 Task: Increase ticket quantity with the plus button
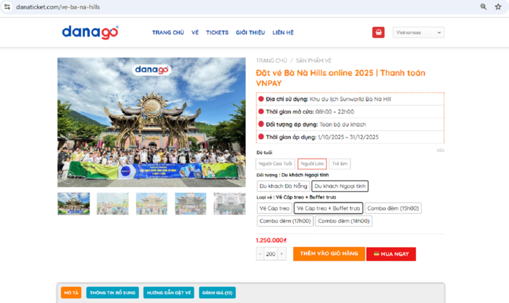(x=282, y=254)
